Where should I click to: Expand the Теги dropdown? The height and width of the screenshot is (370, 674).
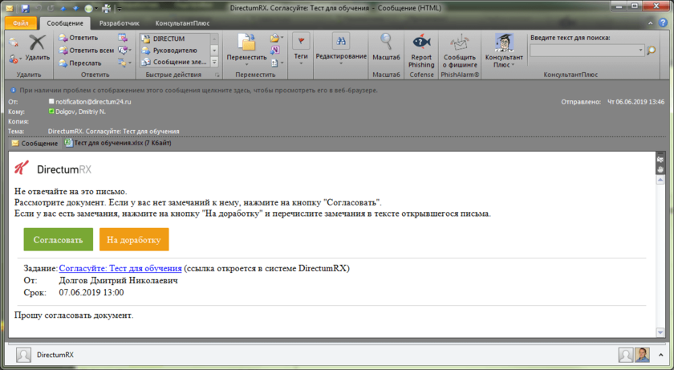(x=301, y=58)
